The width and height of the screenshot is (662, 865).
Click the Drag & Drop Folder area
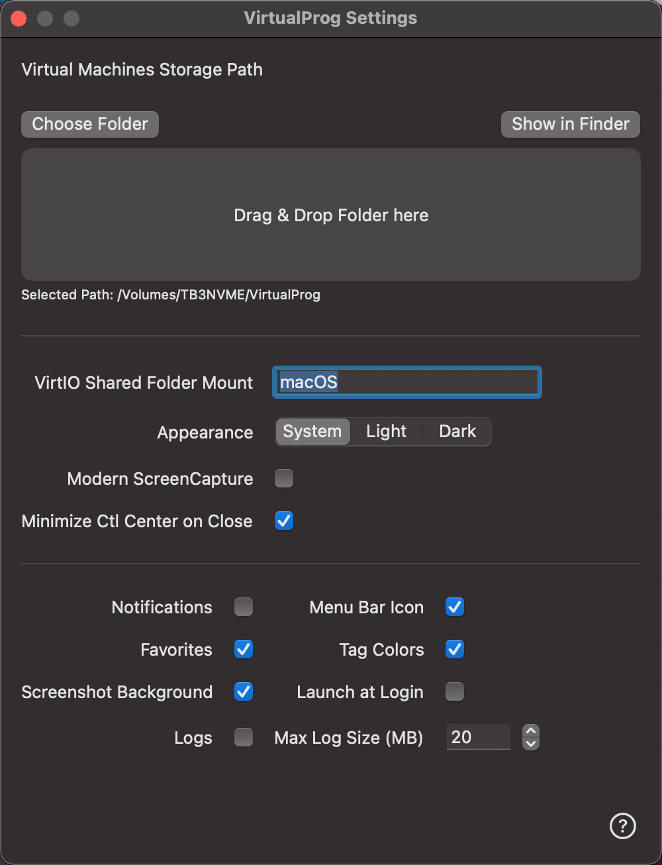[x=331, y=215]
